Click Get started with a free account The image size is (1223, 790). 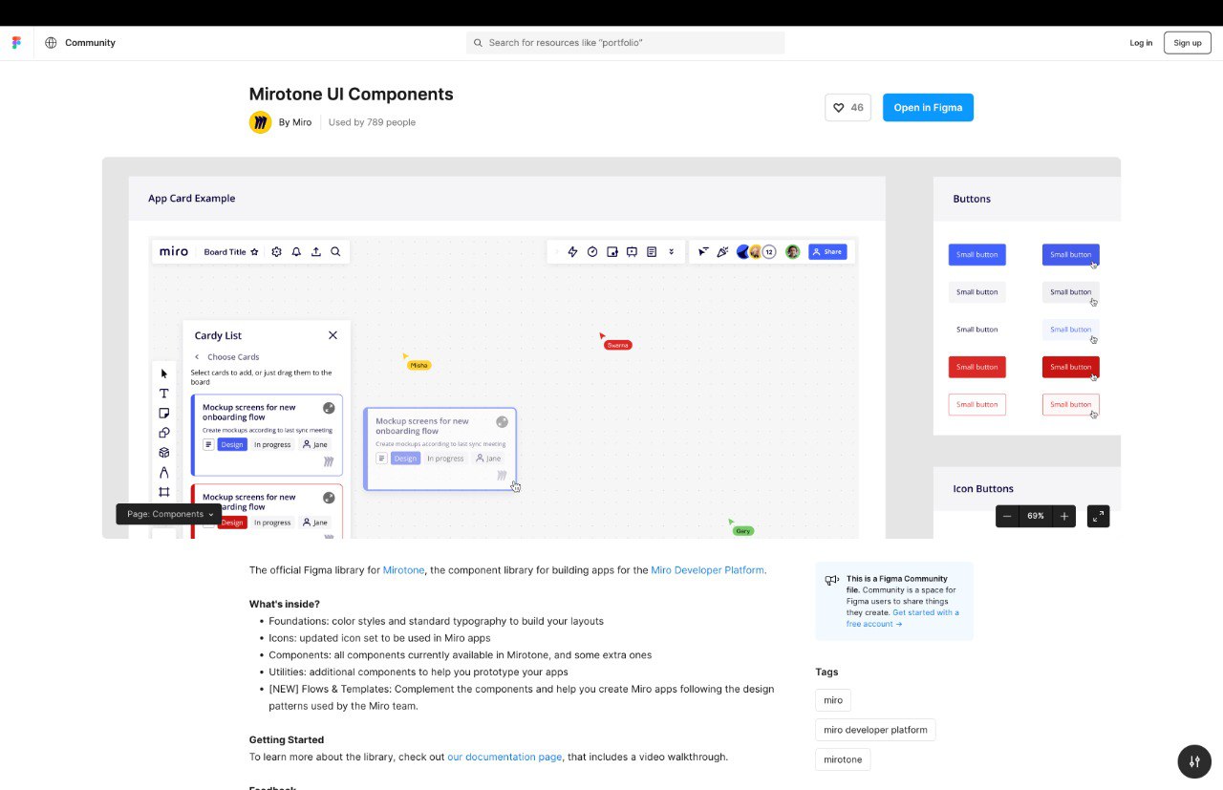[901, 618]
